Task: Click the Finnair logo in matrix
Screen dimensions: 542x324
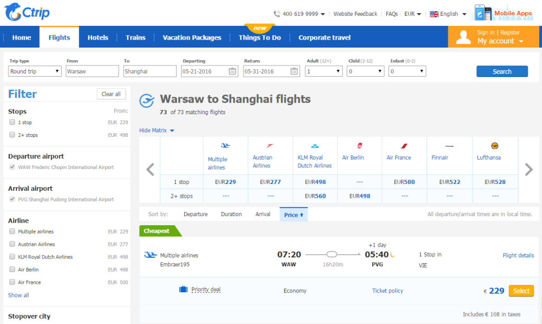Action: 449,146
